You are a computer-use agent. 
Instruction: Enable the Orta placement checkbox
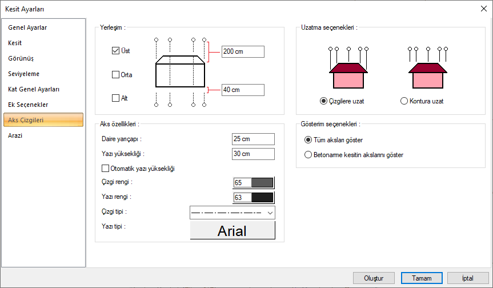pos(116,74)
